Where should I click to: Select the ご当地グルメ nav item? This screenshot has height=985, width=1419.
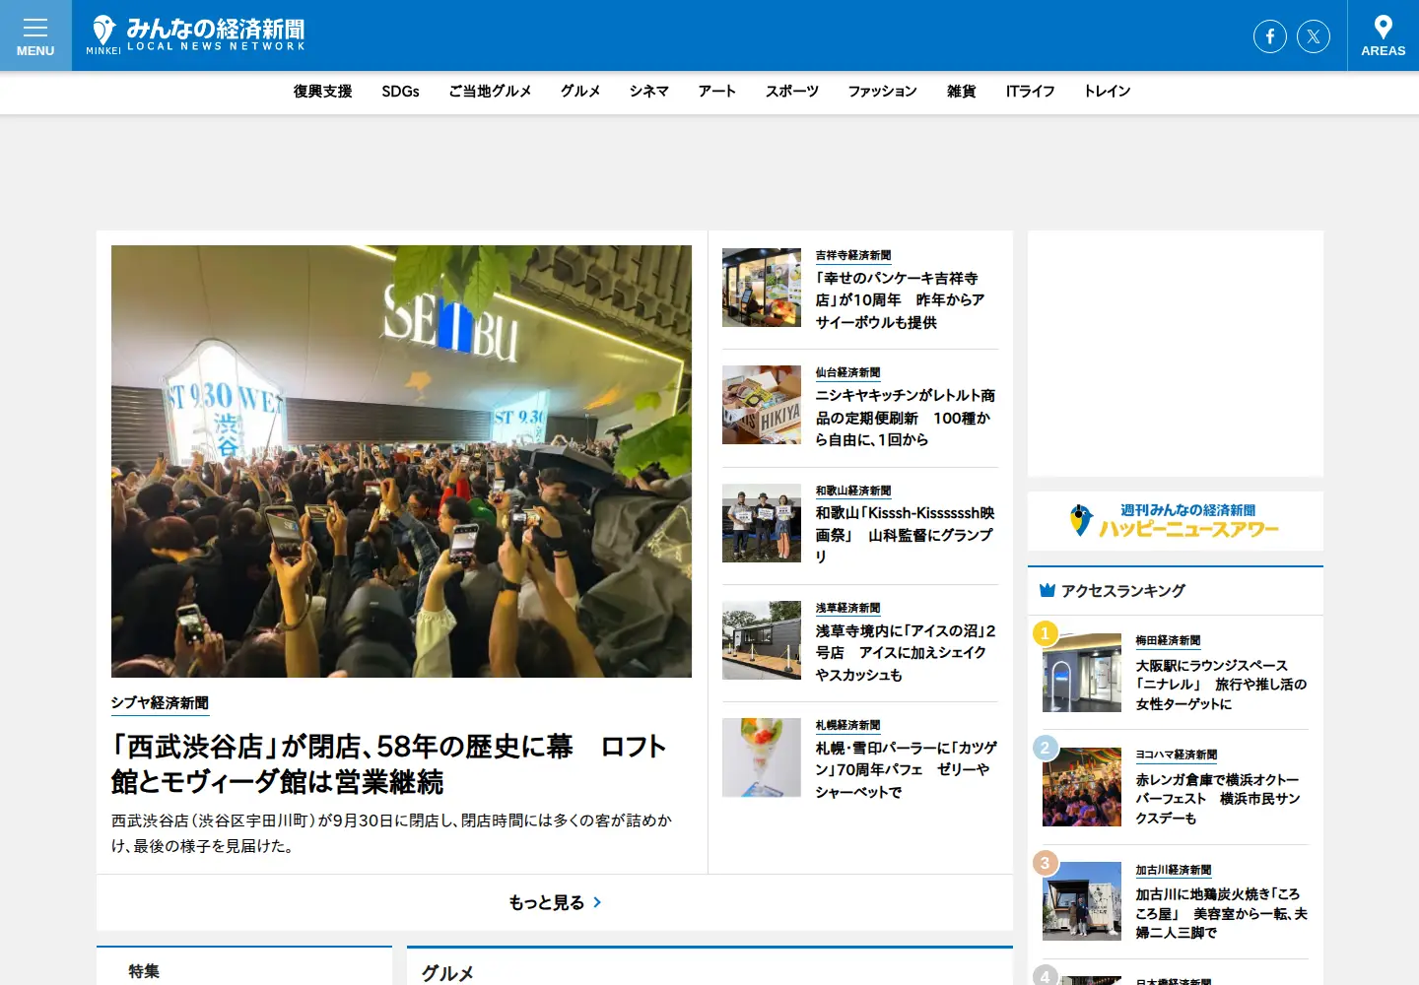[490, 92]
